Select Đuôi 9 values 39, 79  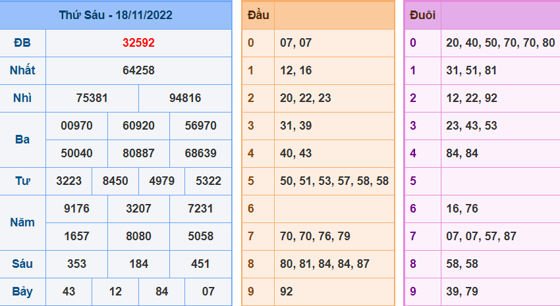coord(462,292)
